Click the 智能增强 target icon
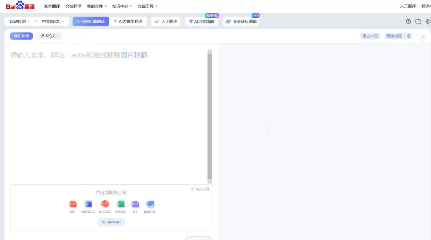431x240 pixels. coord(409,36)
